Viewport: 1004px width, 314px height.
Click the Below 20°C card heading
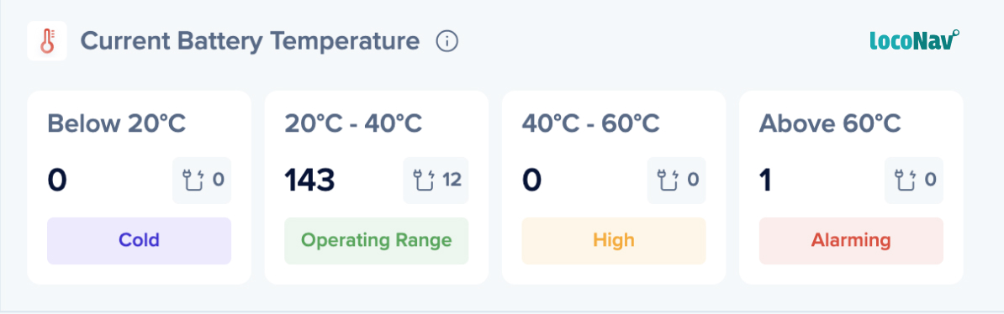117,123
